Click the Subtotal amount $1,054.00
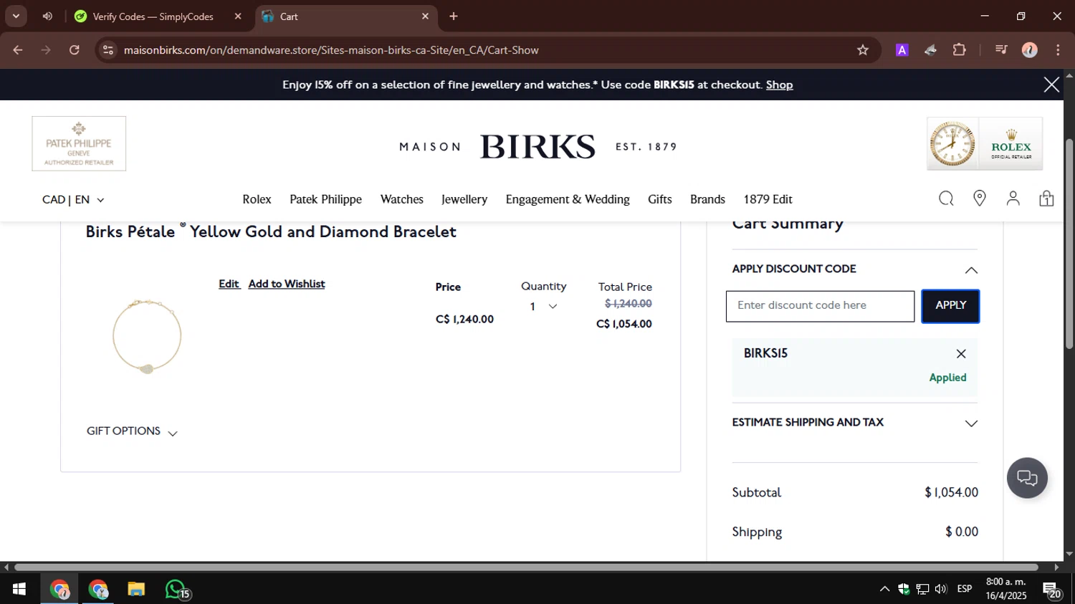Image resolution: width=1075 pixels, height=604 pixels. (x=951, y=492)
